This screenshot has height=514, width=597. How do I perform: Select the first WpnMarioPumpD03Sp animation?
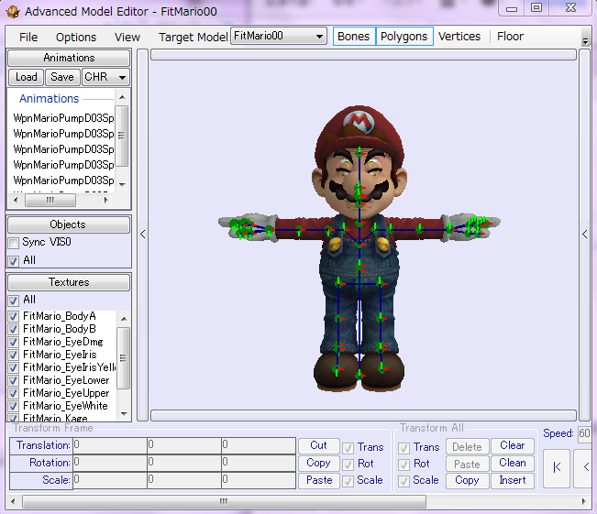[x=63, y=118]
